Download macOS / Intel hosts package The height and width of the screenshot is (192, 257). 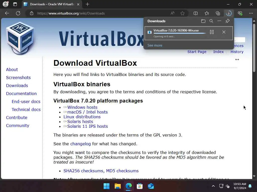point(88,112)
